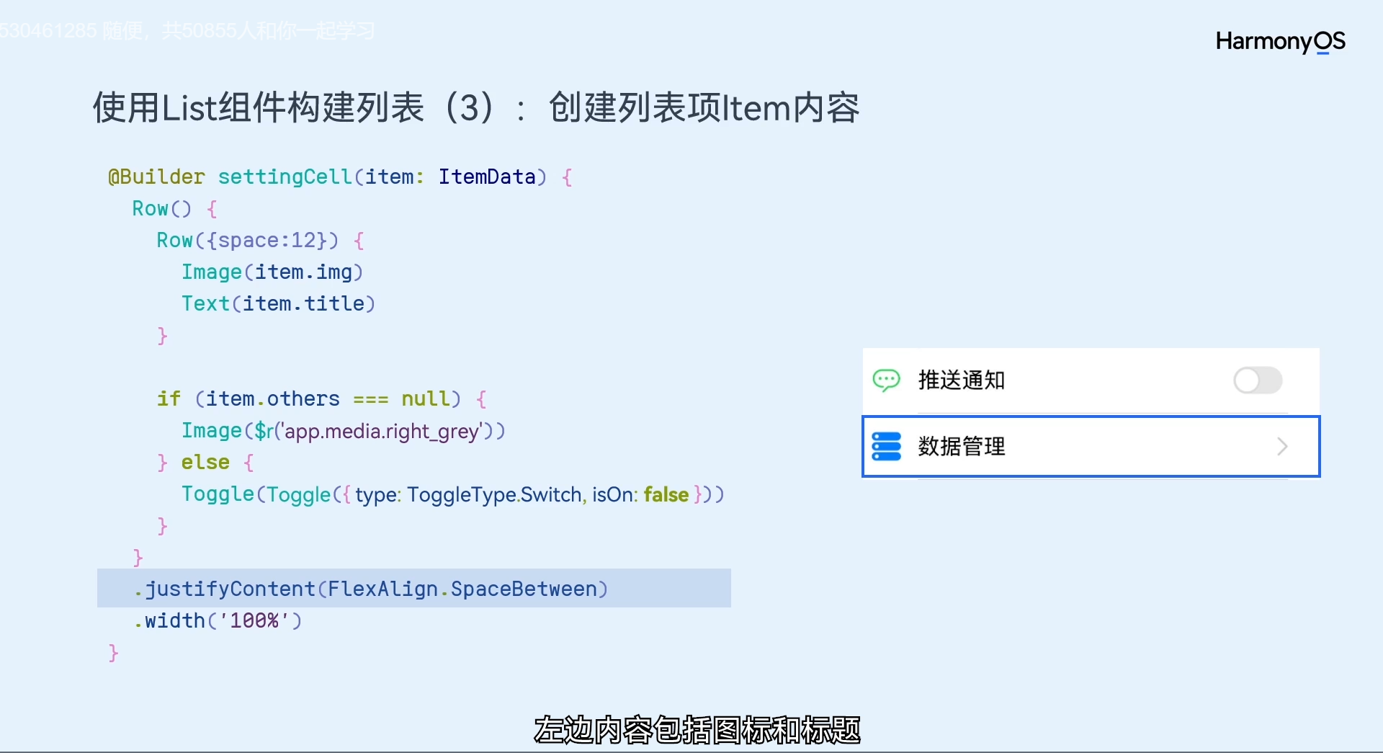Screen dimensions: 1383x753
Task: Click the green chat bubble notification icon
Action: point(886,380)
